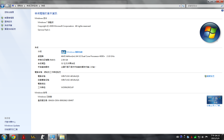Viewport: 224px width, 140px height.
Task: Open Windows Update link in sidebar
Action: (x=12, y=126)
